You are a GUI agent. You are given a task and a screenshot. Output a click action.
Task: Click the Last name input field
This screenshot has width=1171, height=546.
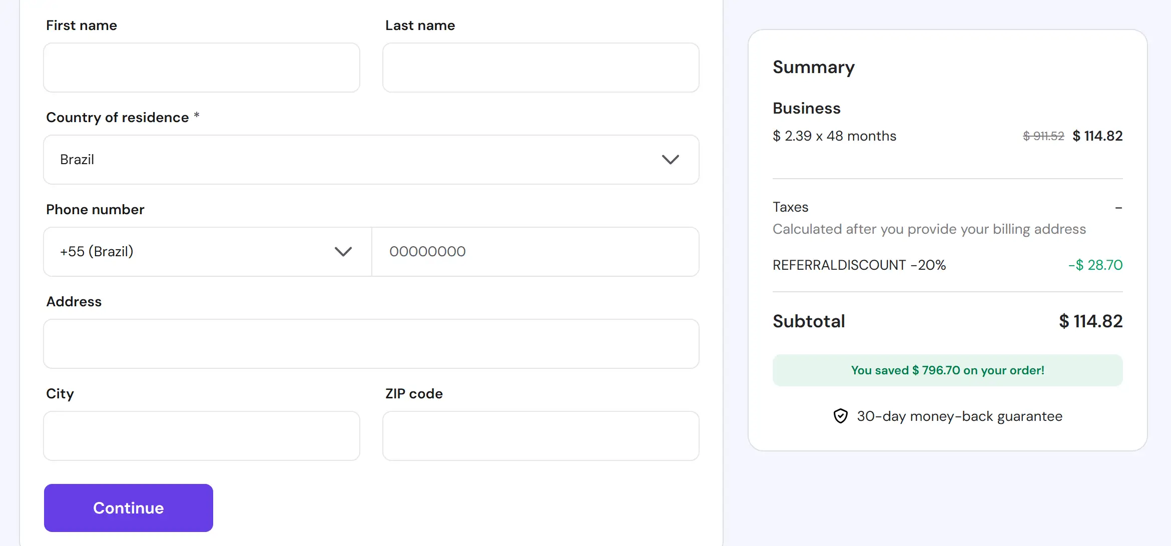point(540,68)
